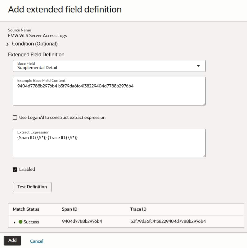
Task: Click the green Success status icon
Action: (x=21, y=222)
